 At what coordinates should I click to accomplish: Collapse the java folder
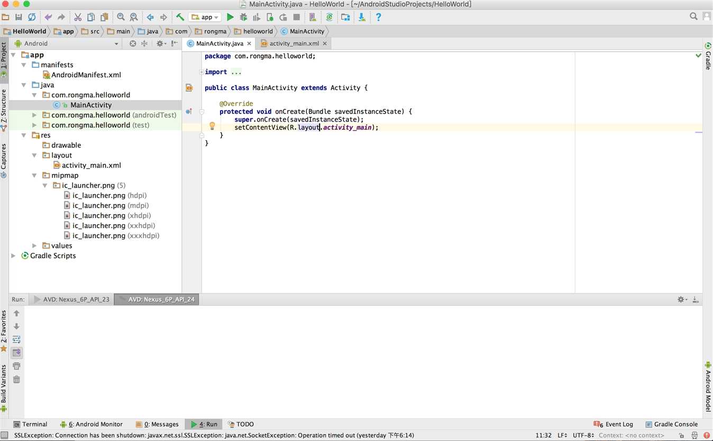pos(24,85)
